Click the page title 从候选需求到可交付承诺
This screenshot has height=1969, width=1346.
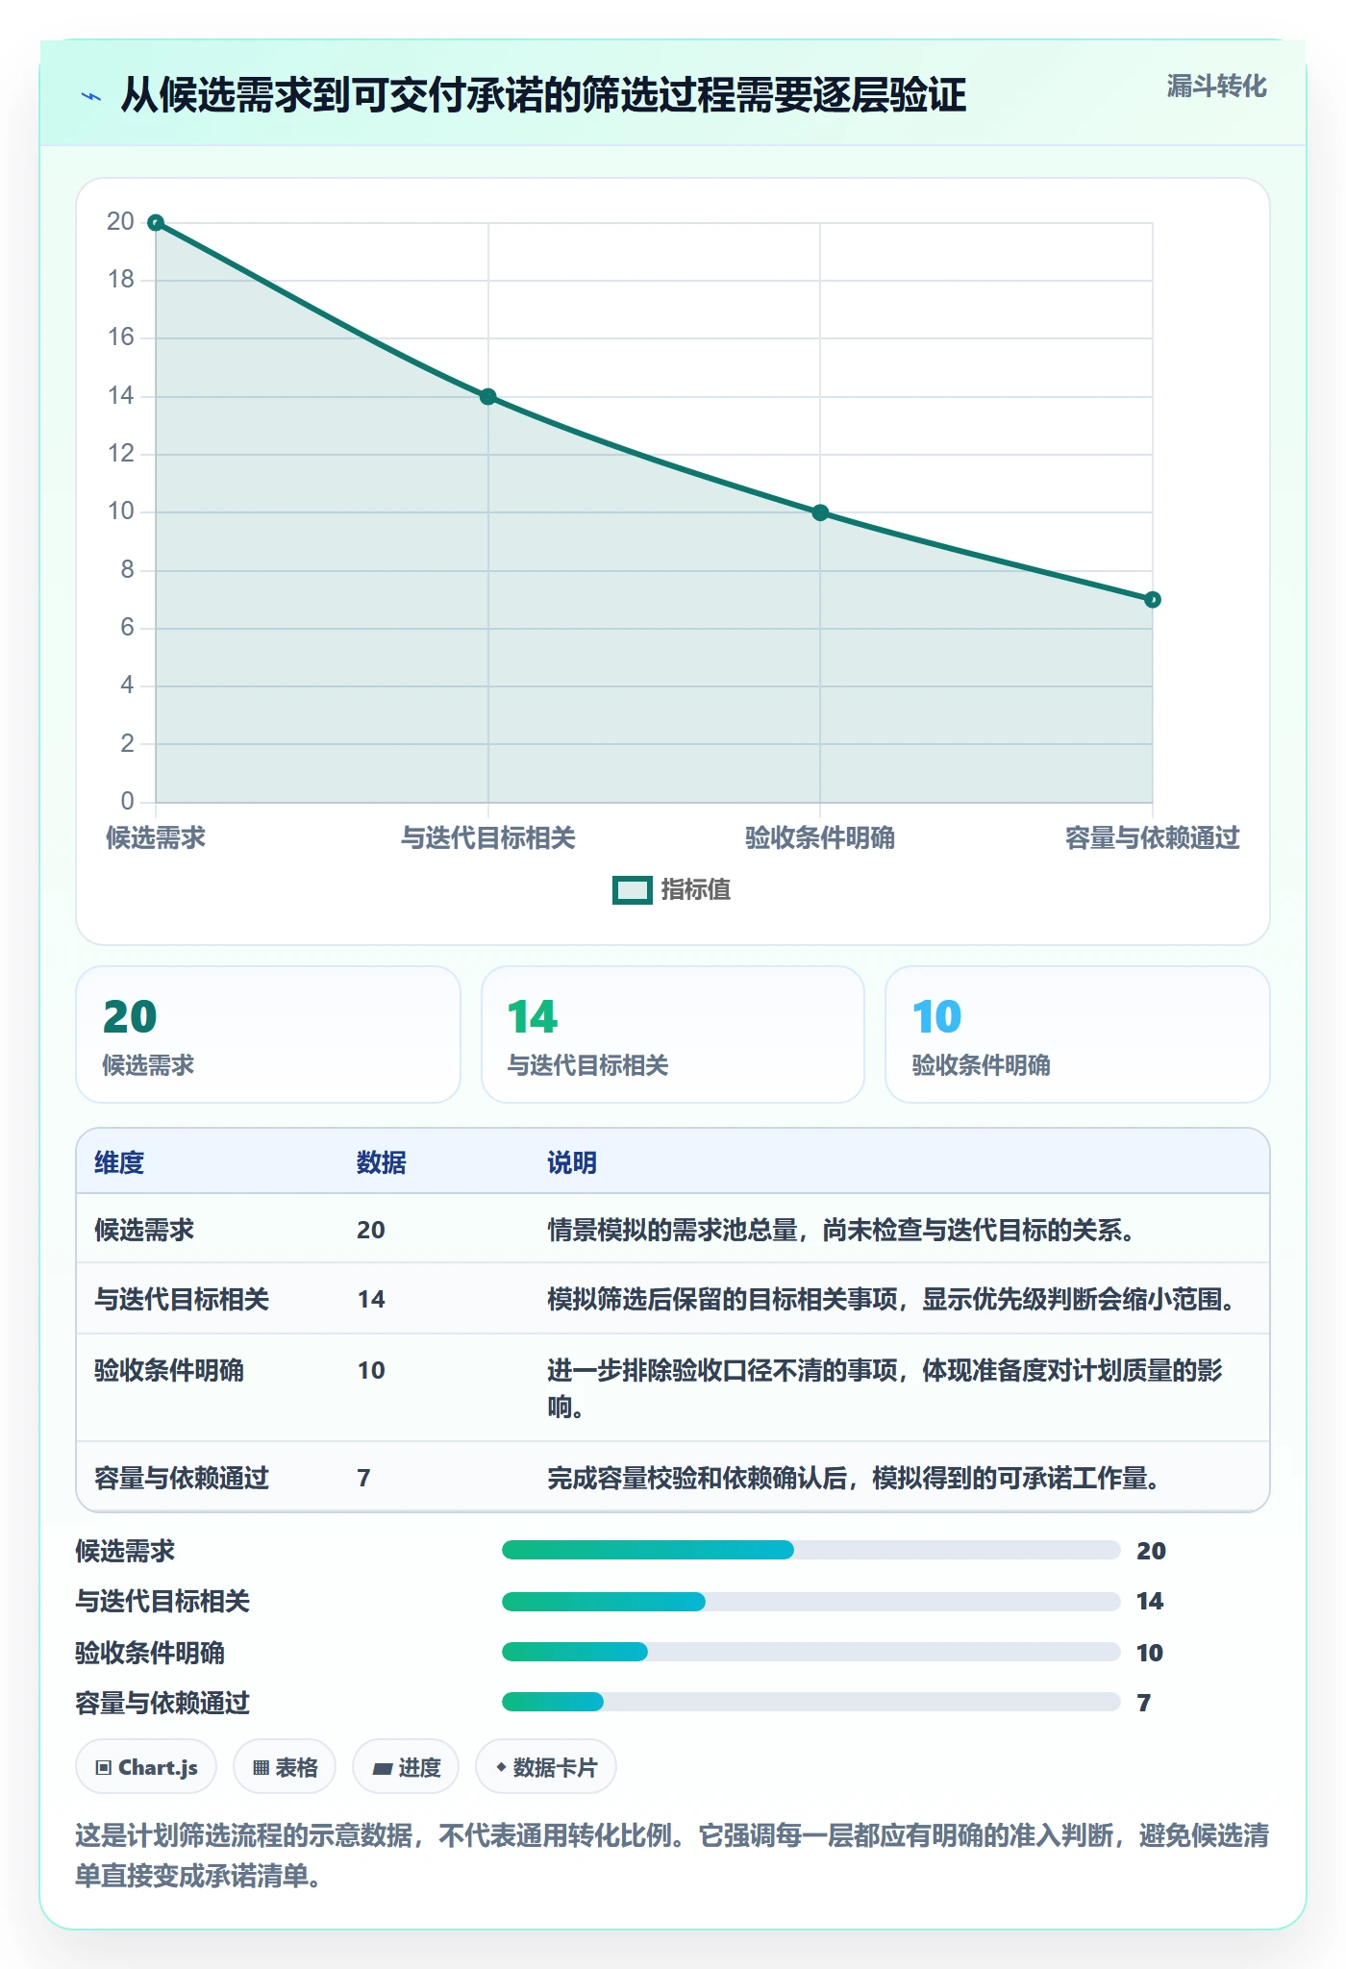coord(543,95)
